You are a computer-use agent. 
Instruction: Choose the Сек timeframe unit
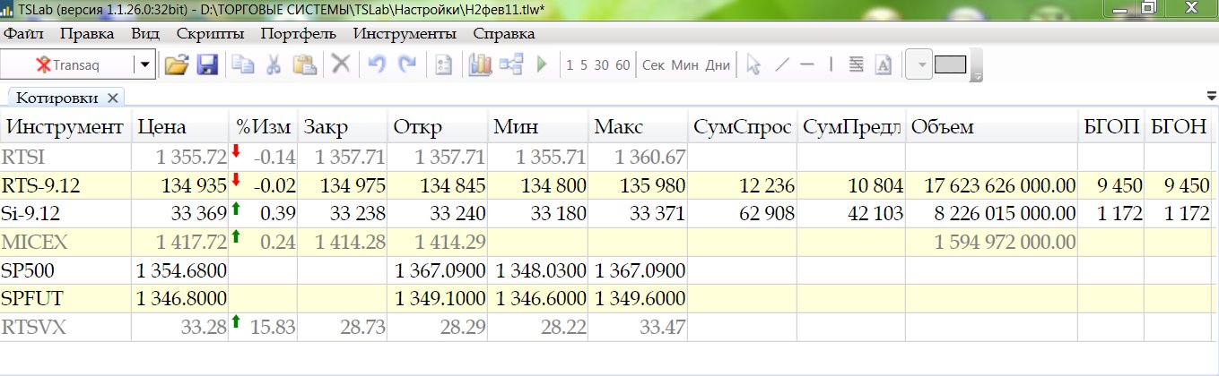654,64
